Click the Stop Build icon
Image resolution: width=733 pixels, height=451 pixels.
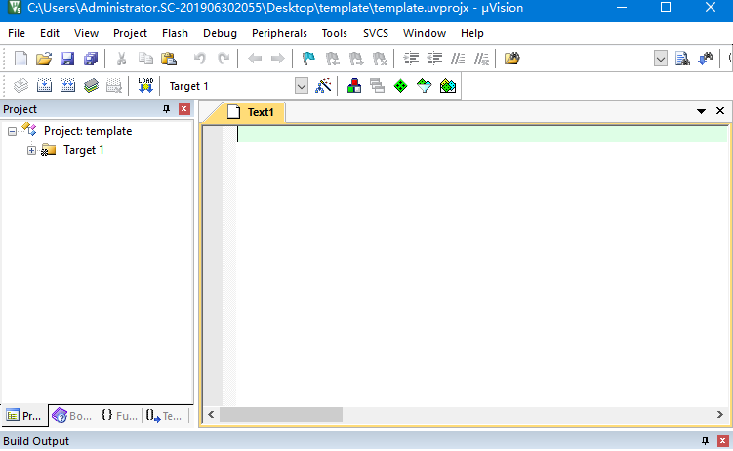coord(114,86)
